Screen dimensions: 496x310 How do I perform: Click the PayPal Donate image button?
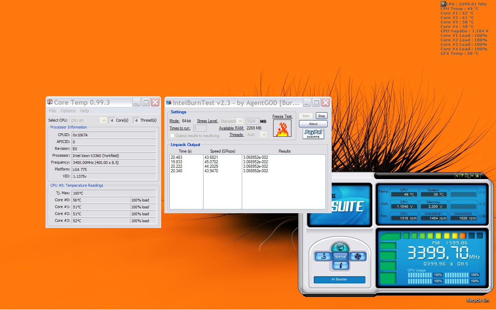[313, 134]
